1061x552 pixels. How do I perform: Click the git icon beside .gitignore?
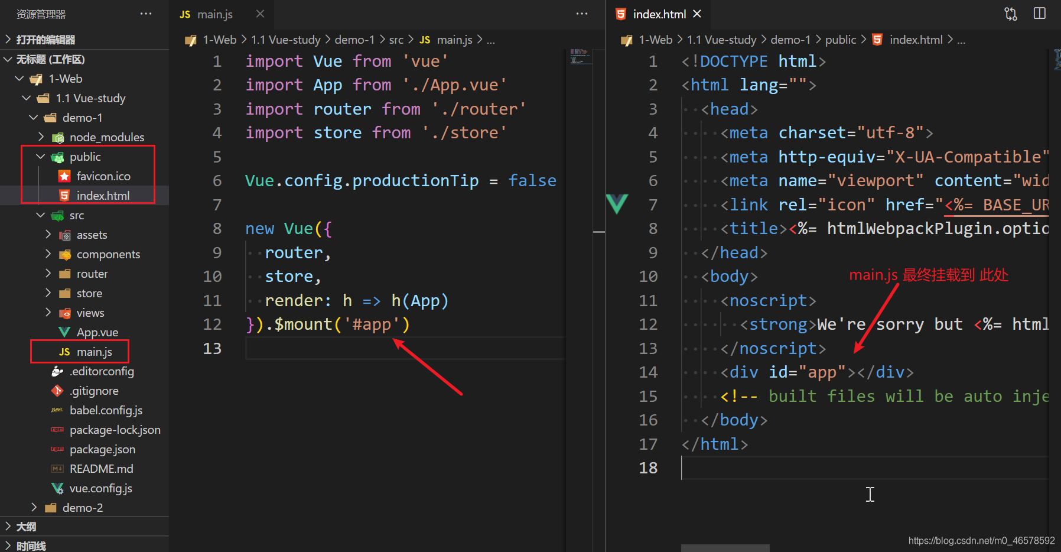pos(57,391)
